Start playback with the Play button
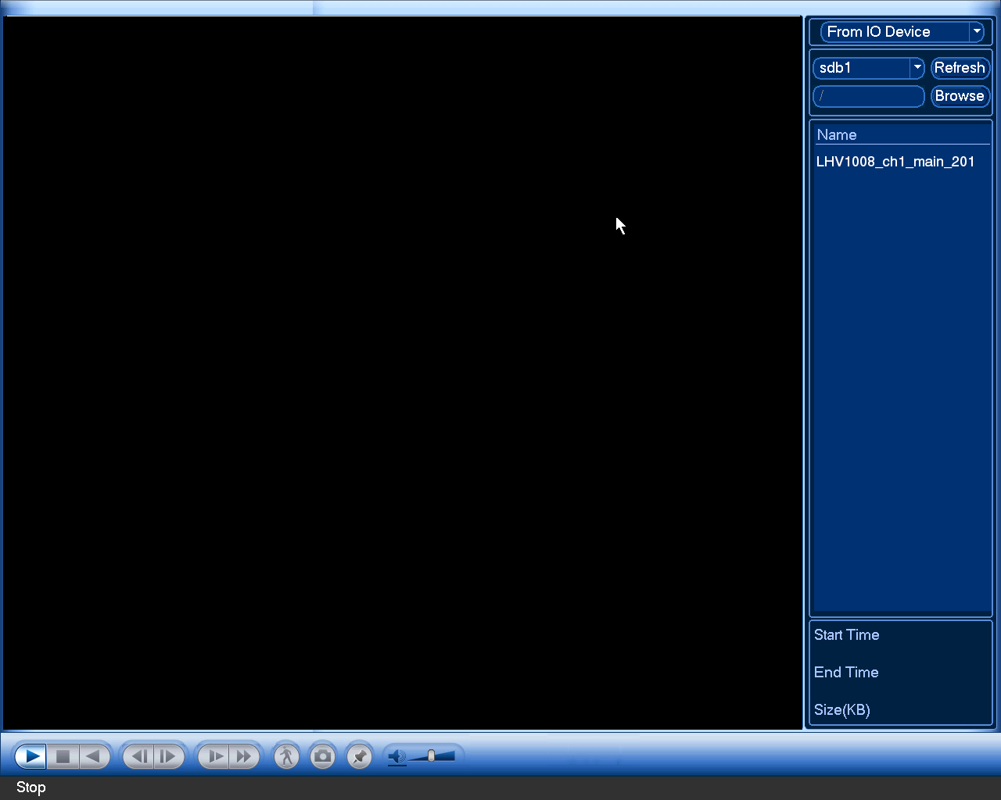Viewport: 1001px width, 800px height. [x=31, y=756]
